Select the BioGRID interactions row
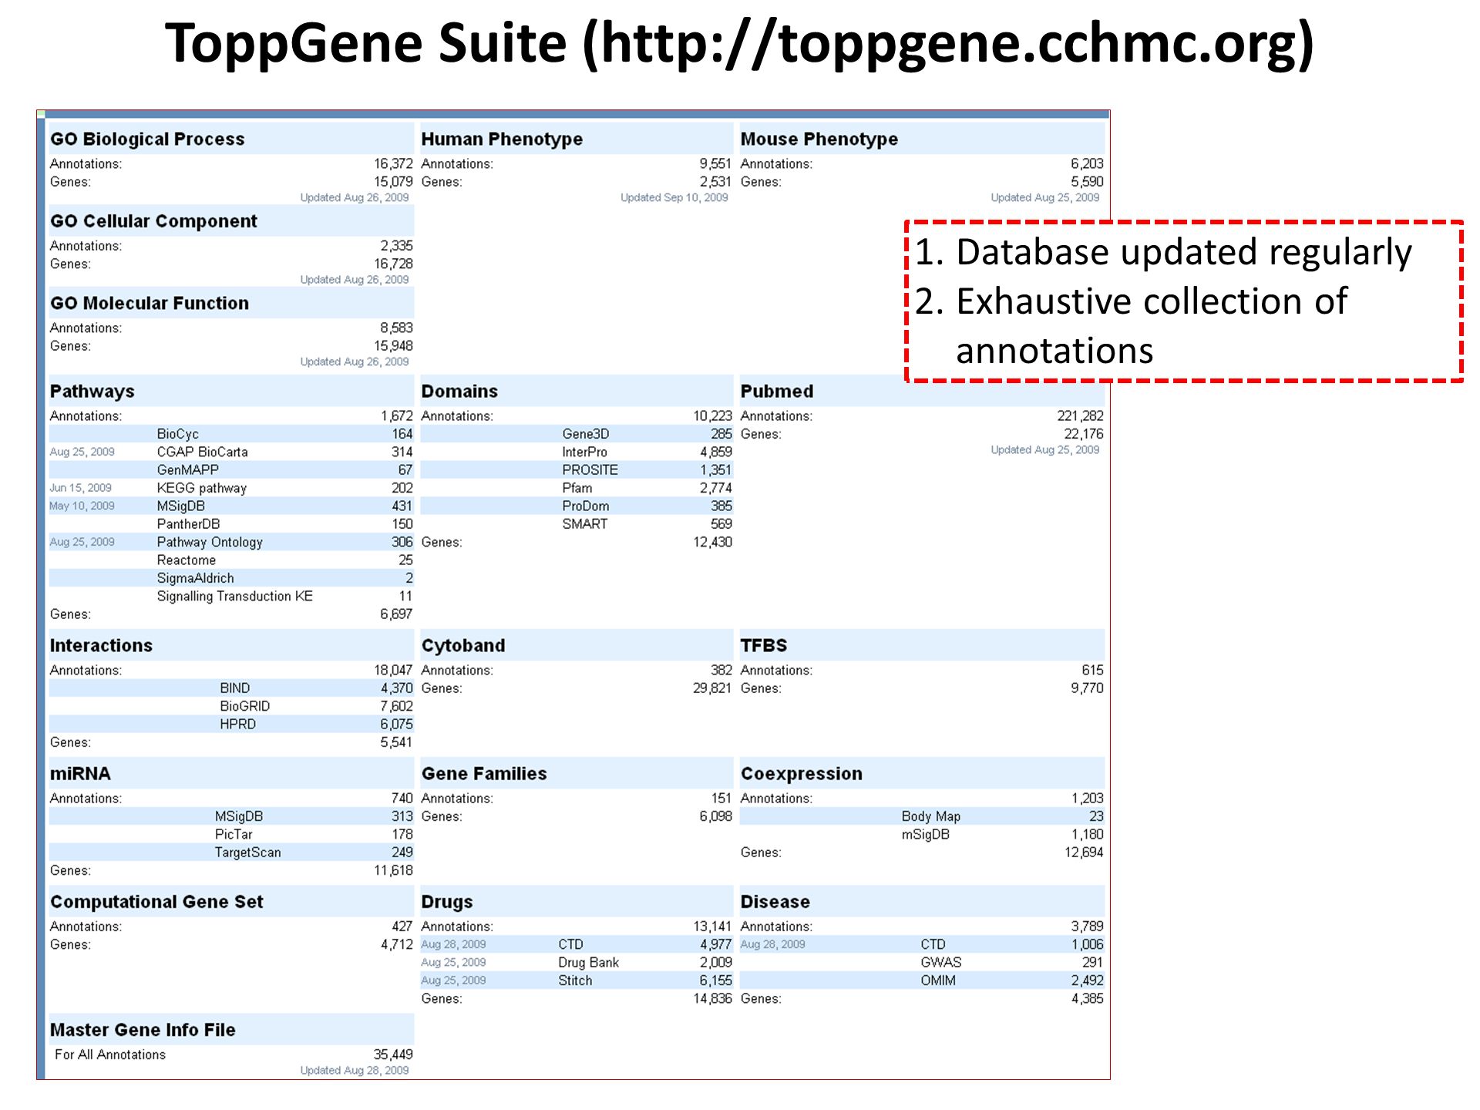The width and height of the screenshot is (1480, 1110). (231, 706)
